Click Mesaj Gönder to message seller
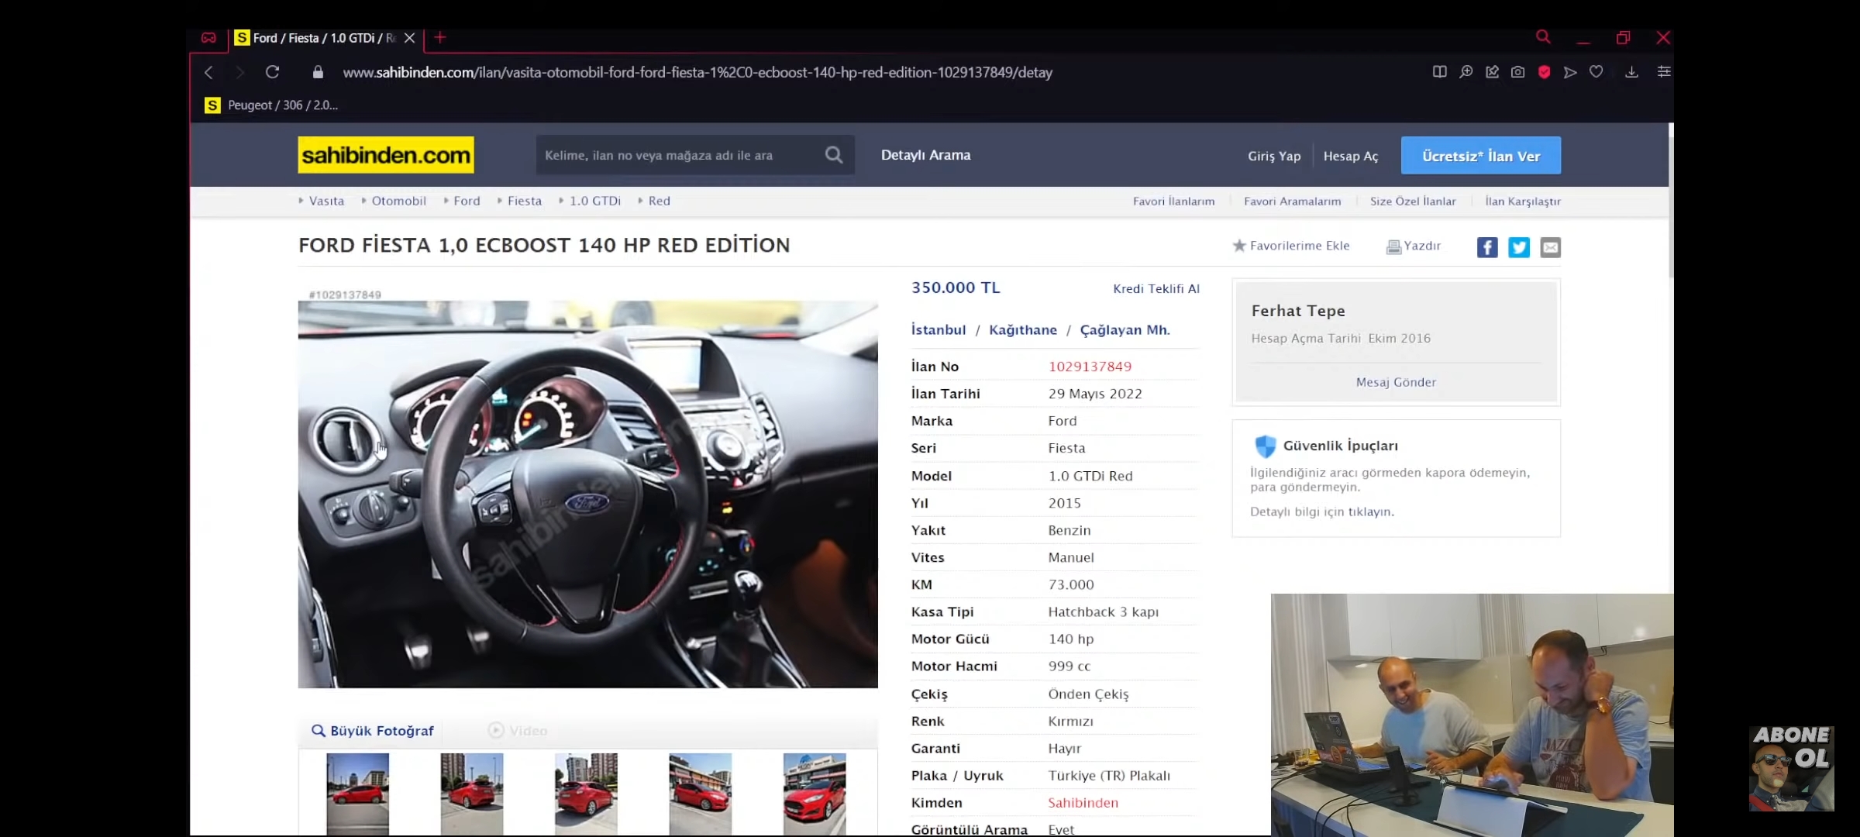This screenshot has height=837, width=1860. coord(1396,382)
